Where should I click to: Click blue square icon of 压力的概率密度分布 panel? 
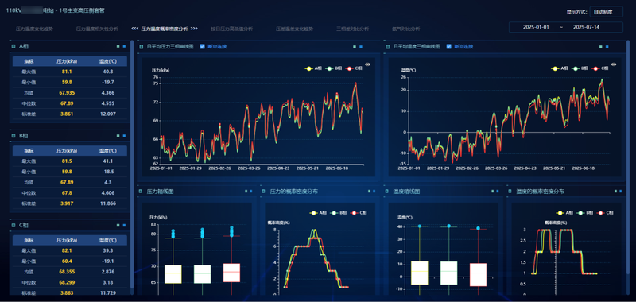point(374,191)
